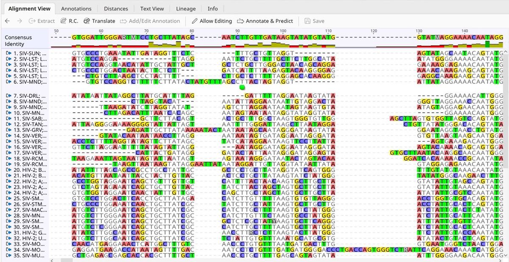This screenshot has height=262, width=509.
Task: Open Add/Edit Annotation tool
Action: click(123, 21)
